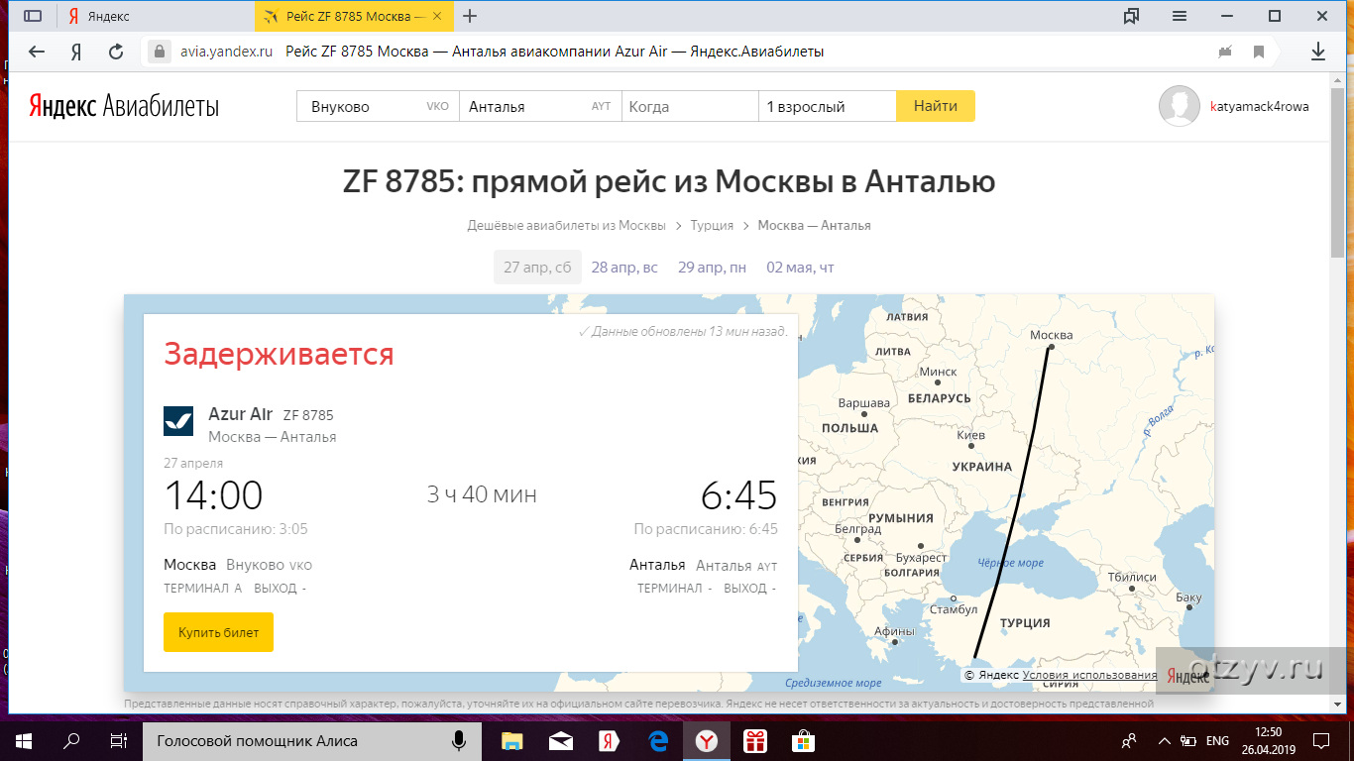This screenshot has height=761, width=1354.
Task: Click the Когда date field
Action: pos(690,107)
